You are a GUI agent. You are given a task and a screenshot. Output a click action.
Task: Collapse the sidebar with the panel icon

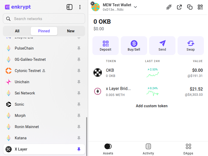70,7
